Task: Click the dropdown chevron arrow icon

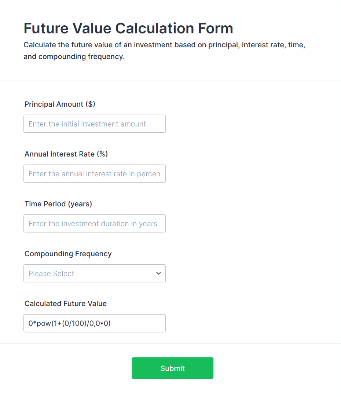Action: [x=158, y=273]
